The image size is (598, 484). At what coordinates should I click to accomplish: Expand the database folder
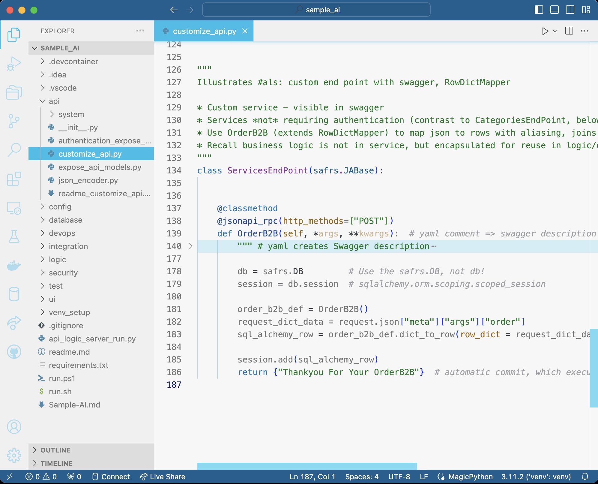pyautogui.click(x=65, y=220)
